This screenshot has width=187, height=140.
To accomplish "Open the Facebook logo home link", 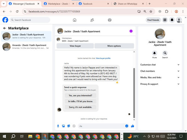I will 5,20.
